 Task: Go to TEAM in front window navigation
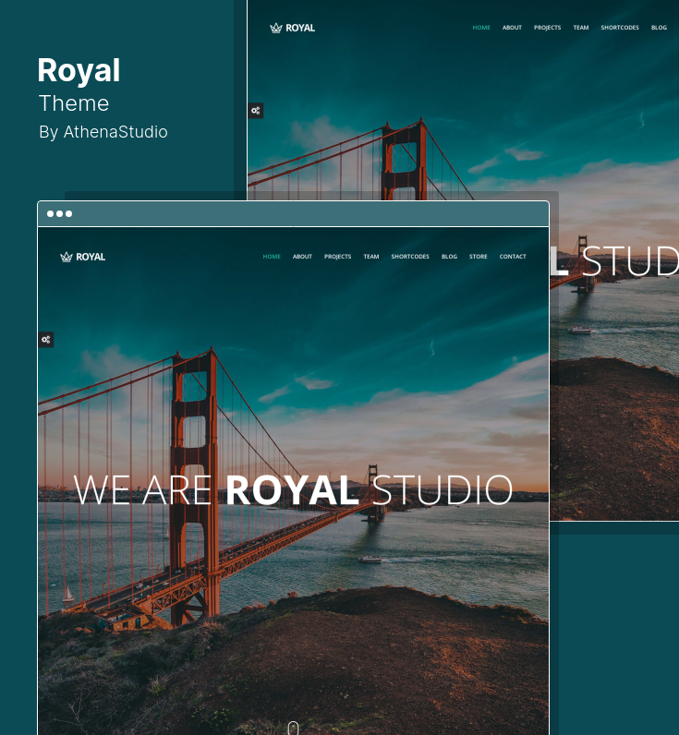click(x=371, y=257)
